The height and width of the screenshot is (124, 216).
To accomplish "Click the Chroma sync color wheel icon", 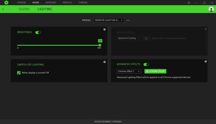I will click(146, 38).
